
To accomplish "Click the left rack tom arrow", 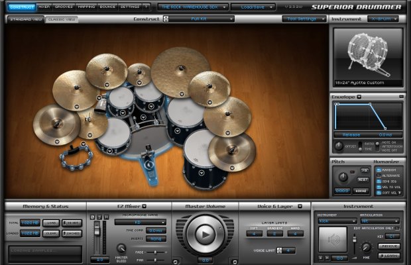I will (123, 113).
